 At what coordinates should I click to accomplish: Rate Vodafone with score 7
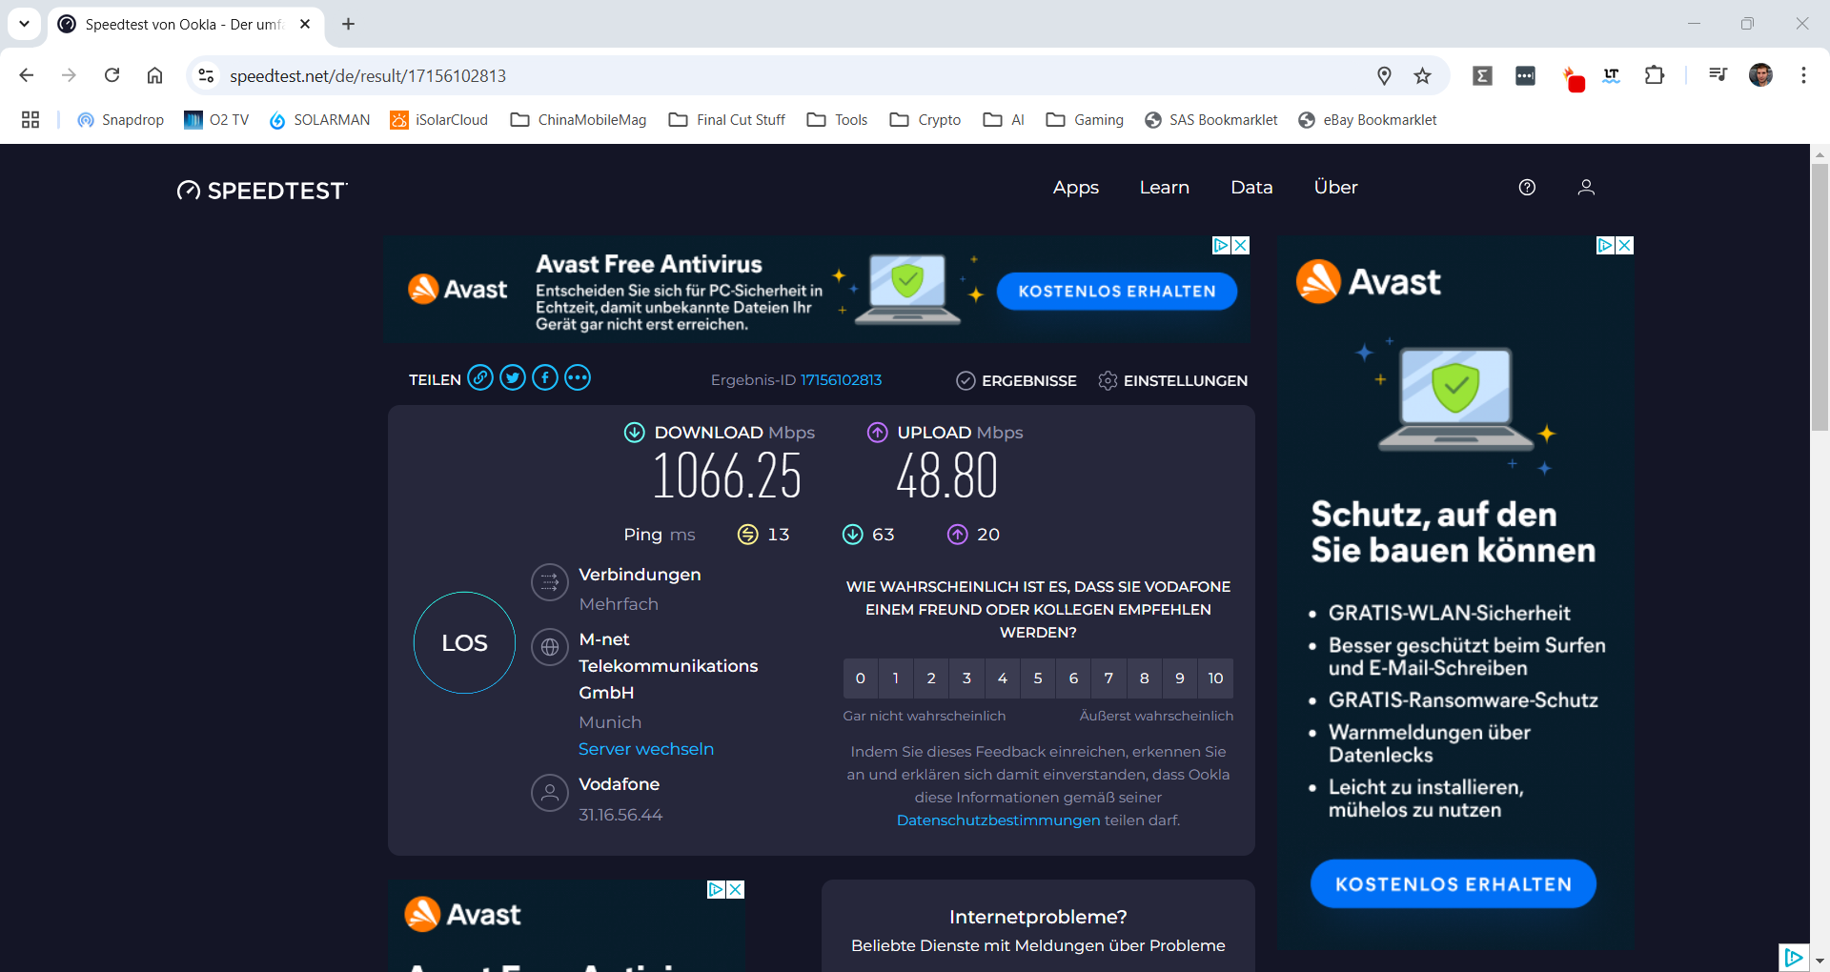coord(1108,678)
